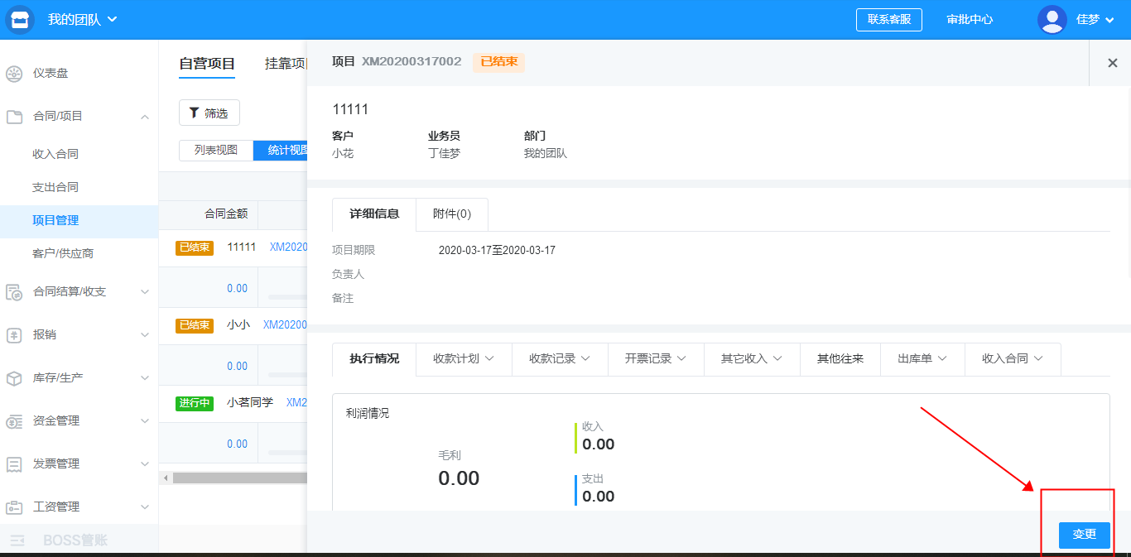
Task: Open the 收入合同 tab dropdown
Action: [1013, 358]
